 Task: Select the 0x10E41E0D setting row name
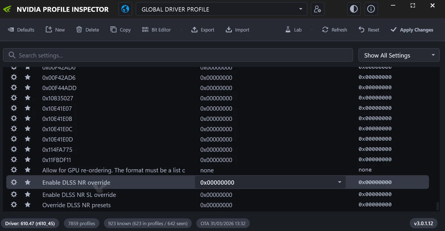pyautogui.click(x=57, y=139)
